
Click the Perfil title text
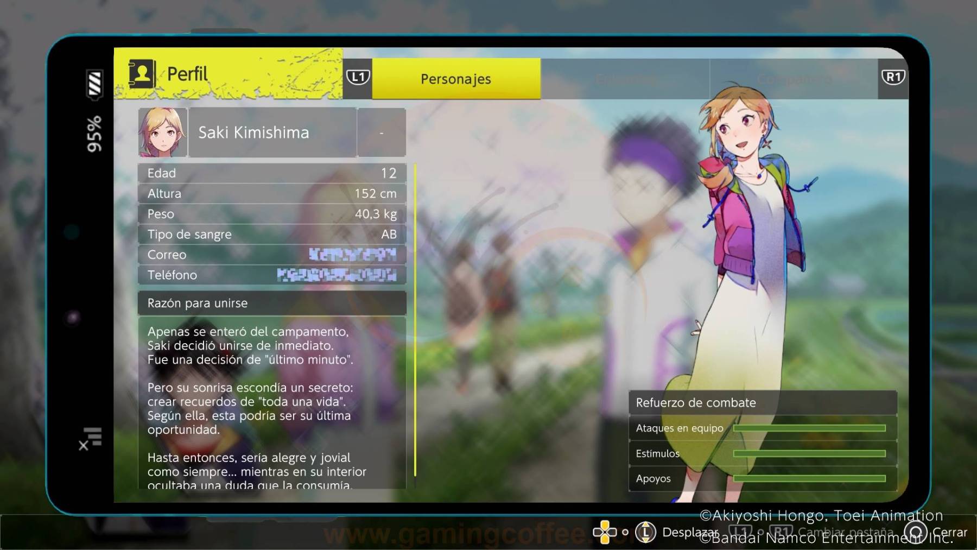coord(187,74)
